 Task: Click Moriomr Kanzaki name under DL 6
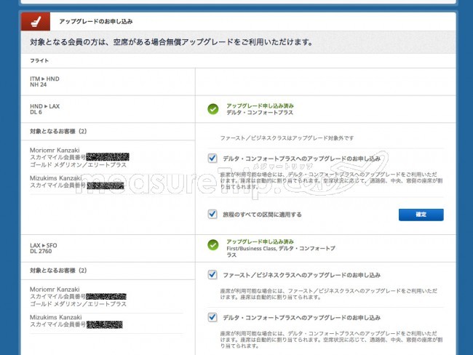click(x=55, y=150)
